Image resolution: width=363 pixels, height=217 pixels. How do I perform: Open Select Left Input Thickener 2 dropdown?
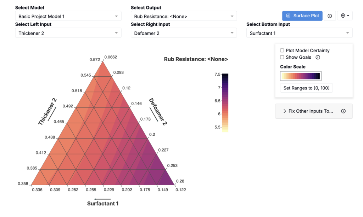pyautogui.click(x=68, y=33)
